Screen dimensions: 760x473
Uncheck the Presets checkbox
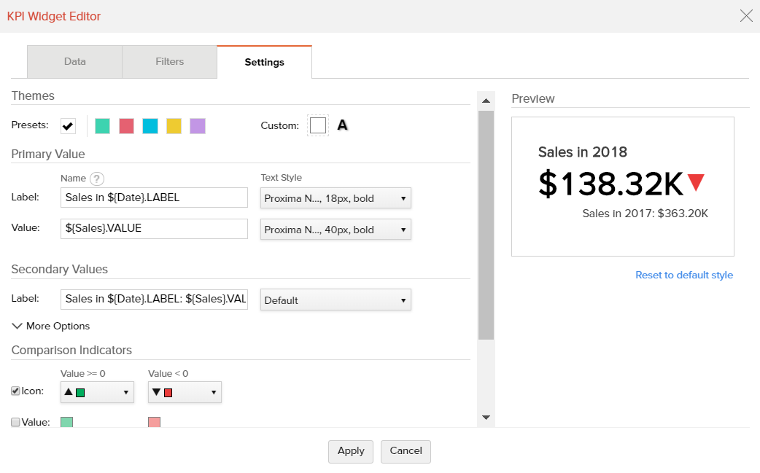coord(68,125)
